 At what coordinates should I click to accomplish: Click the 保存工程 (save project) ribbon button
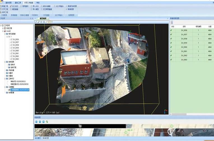[4, 12]
